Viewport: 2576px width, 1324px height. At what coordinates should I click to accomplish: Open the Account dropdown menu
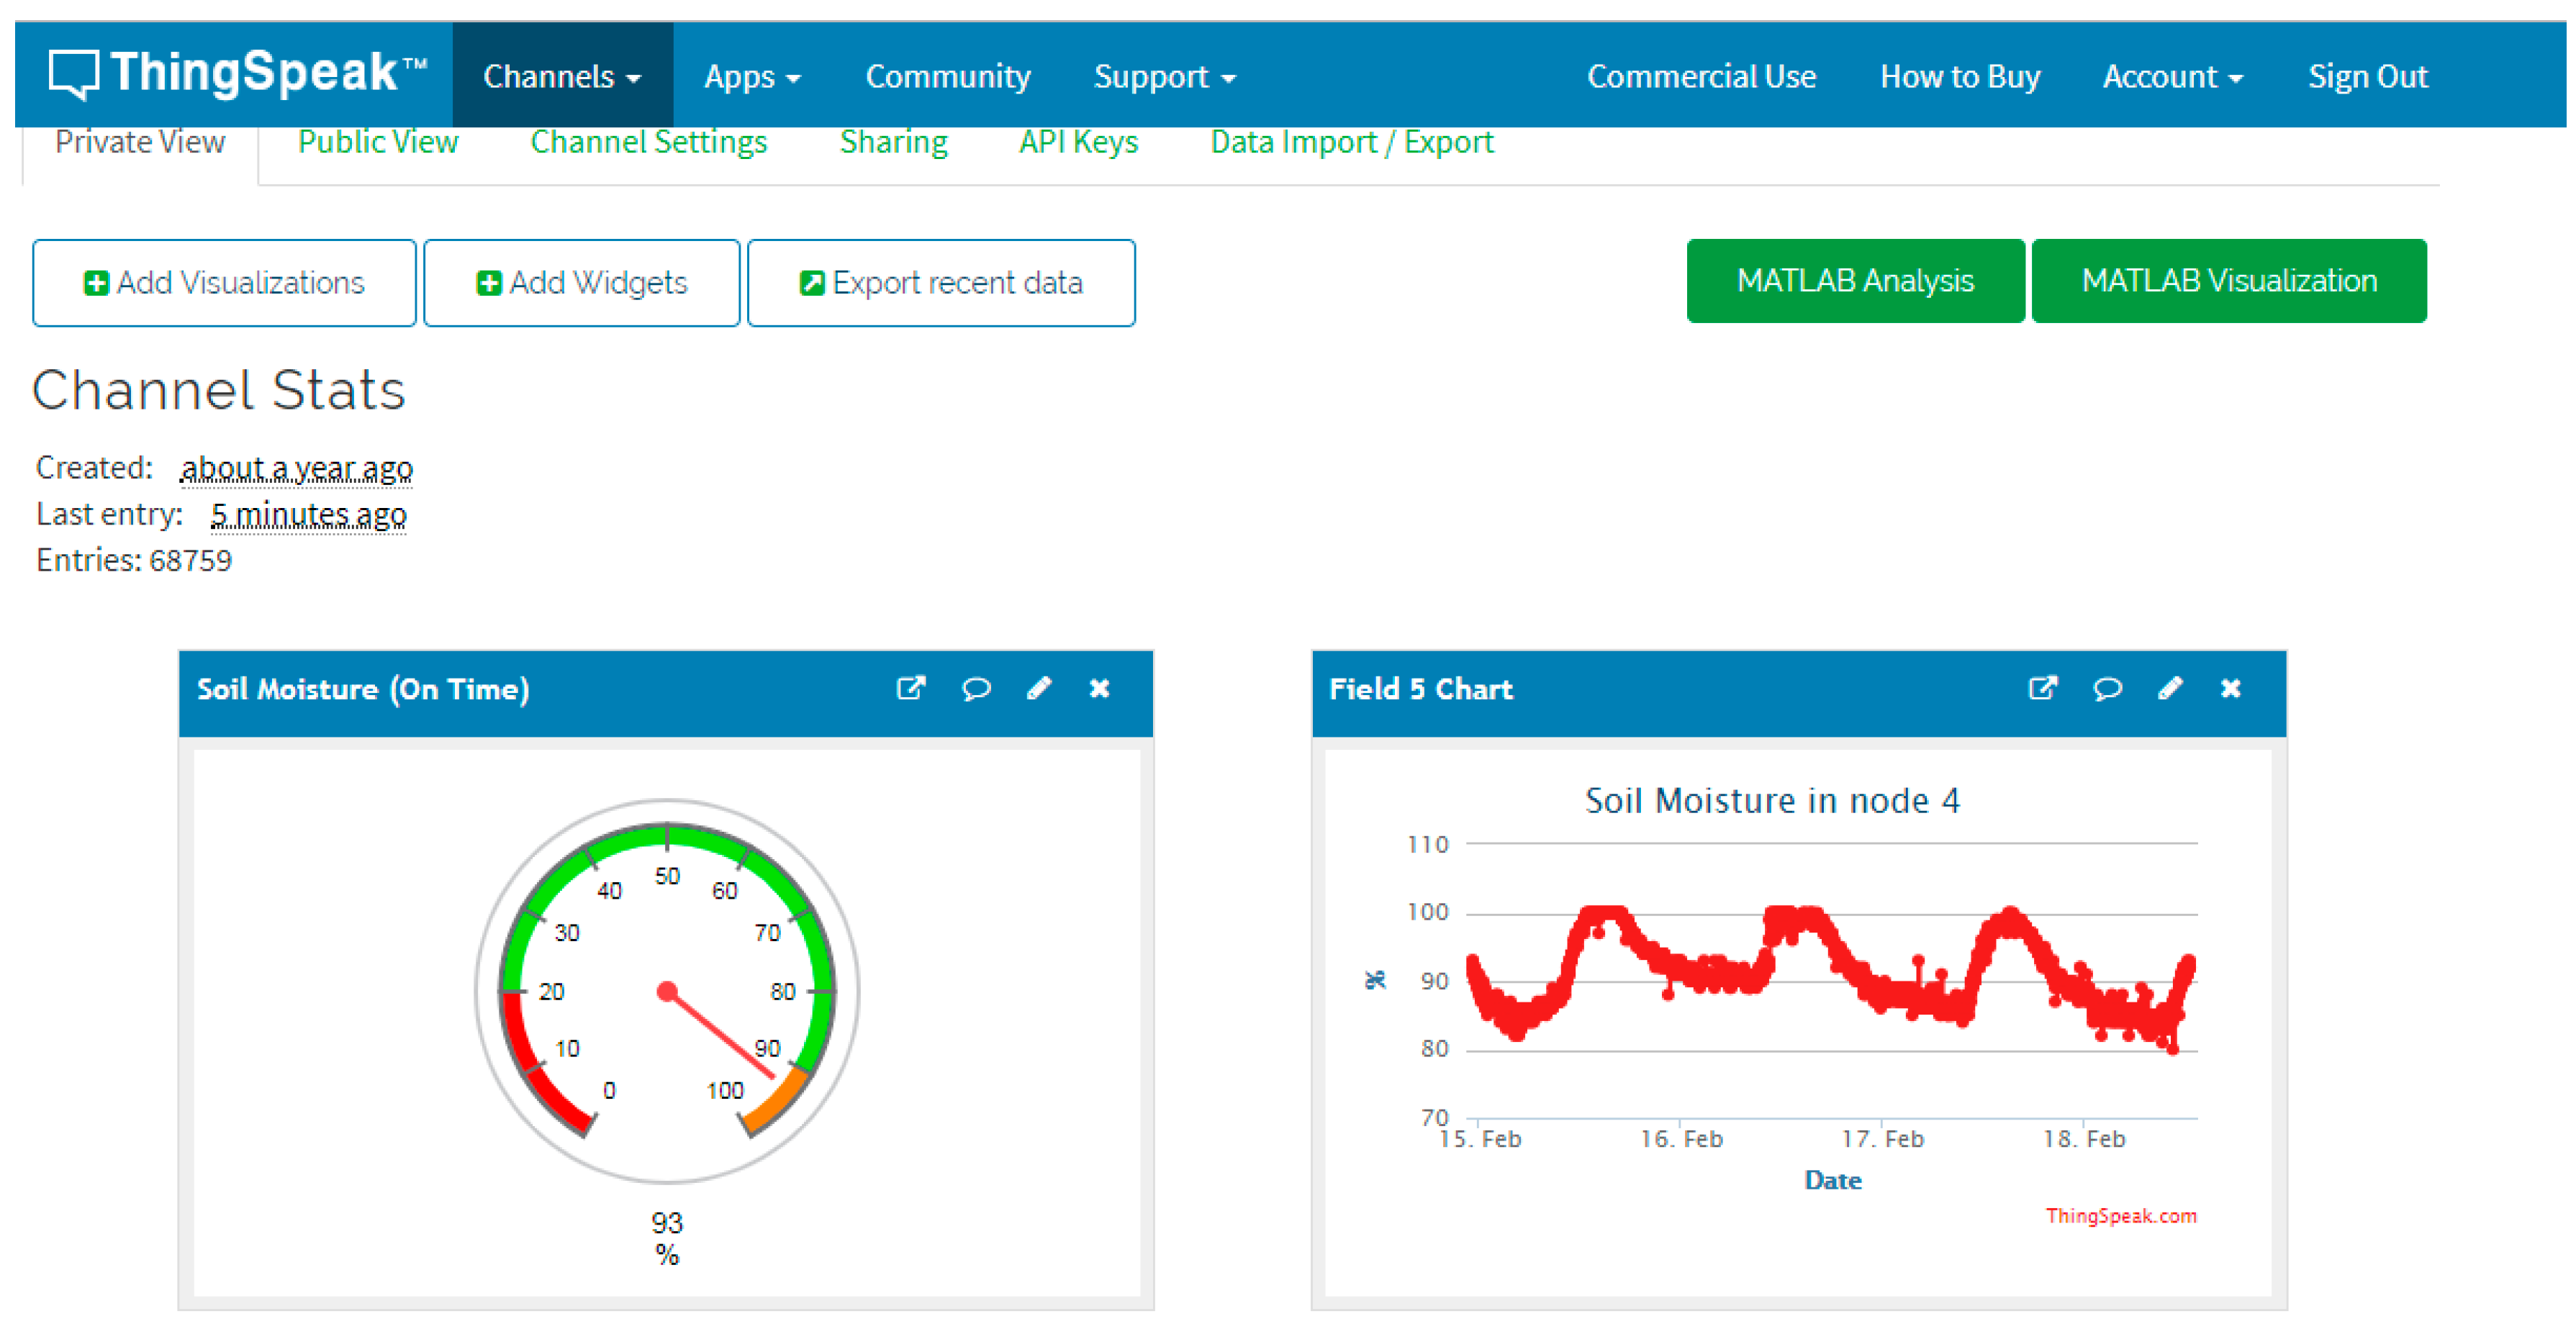(x=2172, y=76)
